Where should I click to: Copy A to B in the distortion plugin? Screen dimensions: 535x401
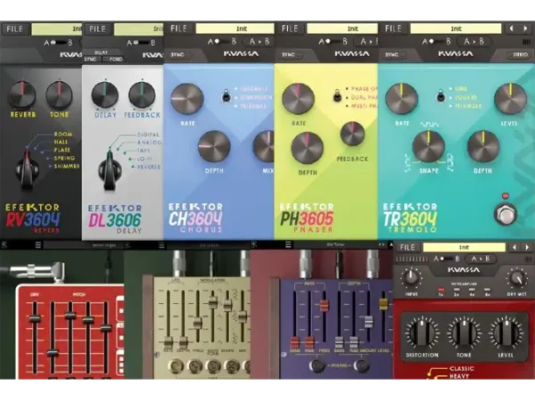[480, 259]
